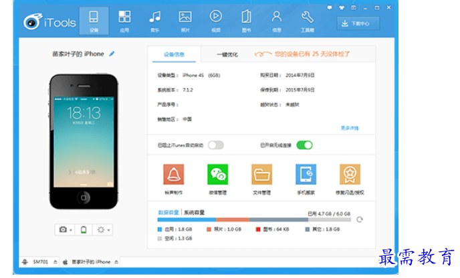Switch to the 一键优化 tab
Image resolution: width=460 pixels, height=278 pixels.
pyautogui.click(x=227, y=55)
